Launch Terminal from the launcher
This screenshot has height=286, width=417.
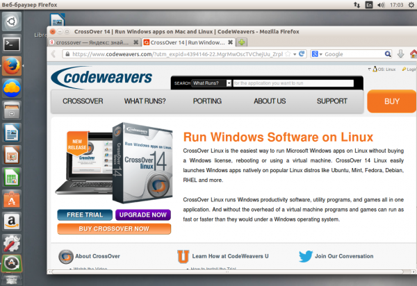point(12,44)
